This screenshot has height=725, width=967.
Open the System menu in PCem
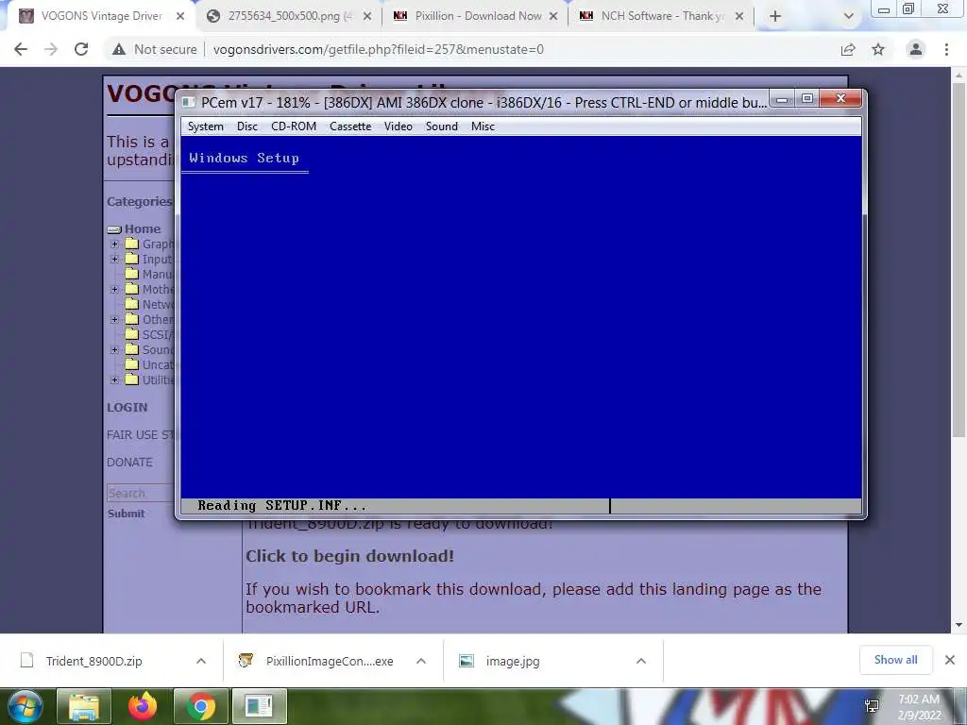205,126
